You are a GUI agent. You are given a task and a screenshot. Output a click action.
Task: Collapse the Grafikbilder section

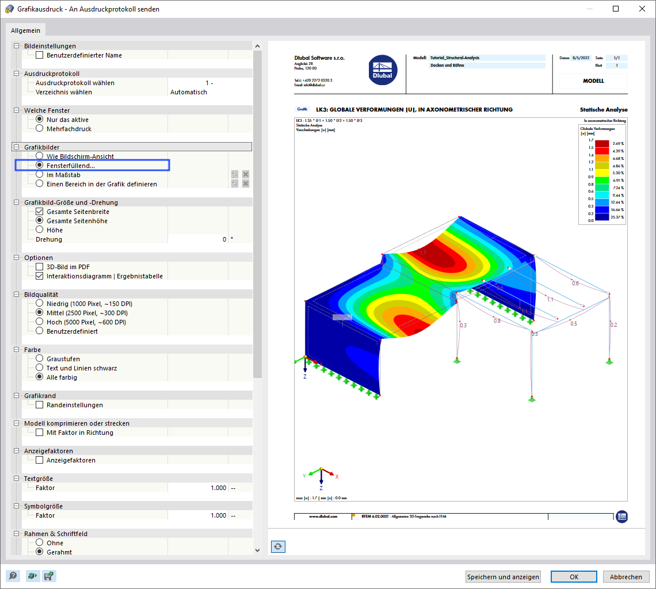click(16, 147)
